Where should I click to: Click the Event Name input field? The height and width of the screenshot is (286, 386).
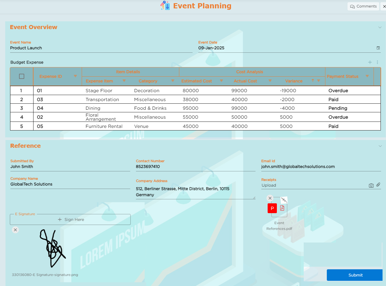tap(101, 48)
